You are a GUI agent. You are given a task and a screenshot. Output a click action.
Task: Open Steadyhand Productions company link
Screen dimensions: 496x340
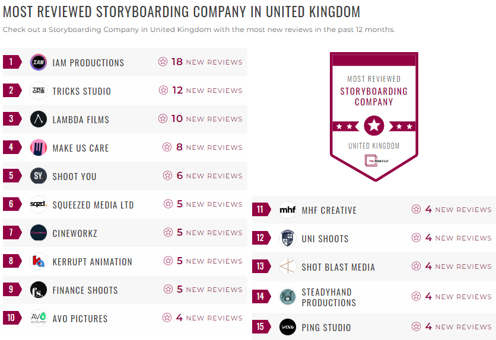tap(329, 297)
